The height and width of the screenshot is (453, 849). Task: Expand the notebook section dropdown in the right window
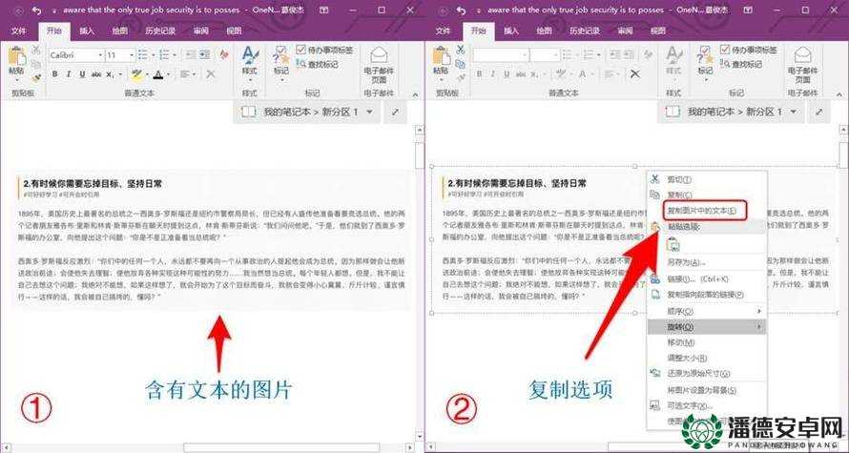point(794,112)
